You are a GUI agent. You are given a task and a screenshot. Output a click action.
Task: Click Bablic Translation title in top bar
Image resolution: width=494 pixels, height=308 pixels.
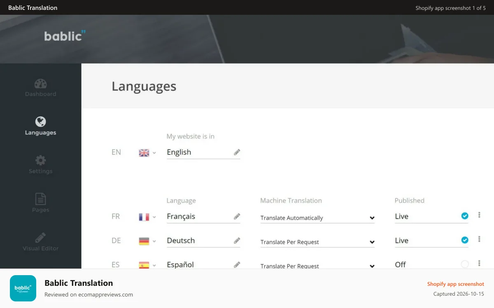(x=33, y=8)
